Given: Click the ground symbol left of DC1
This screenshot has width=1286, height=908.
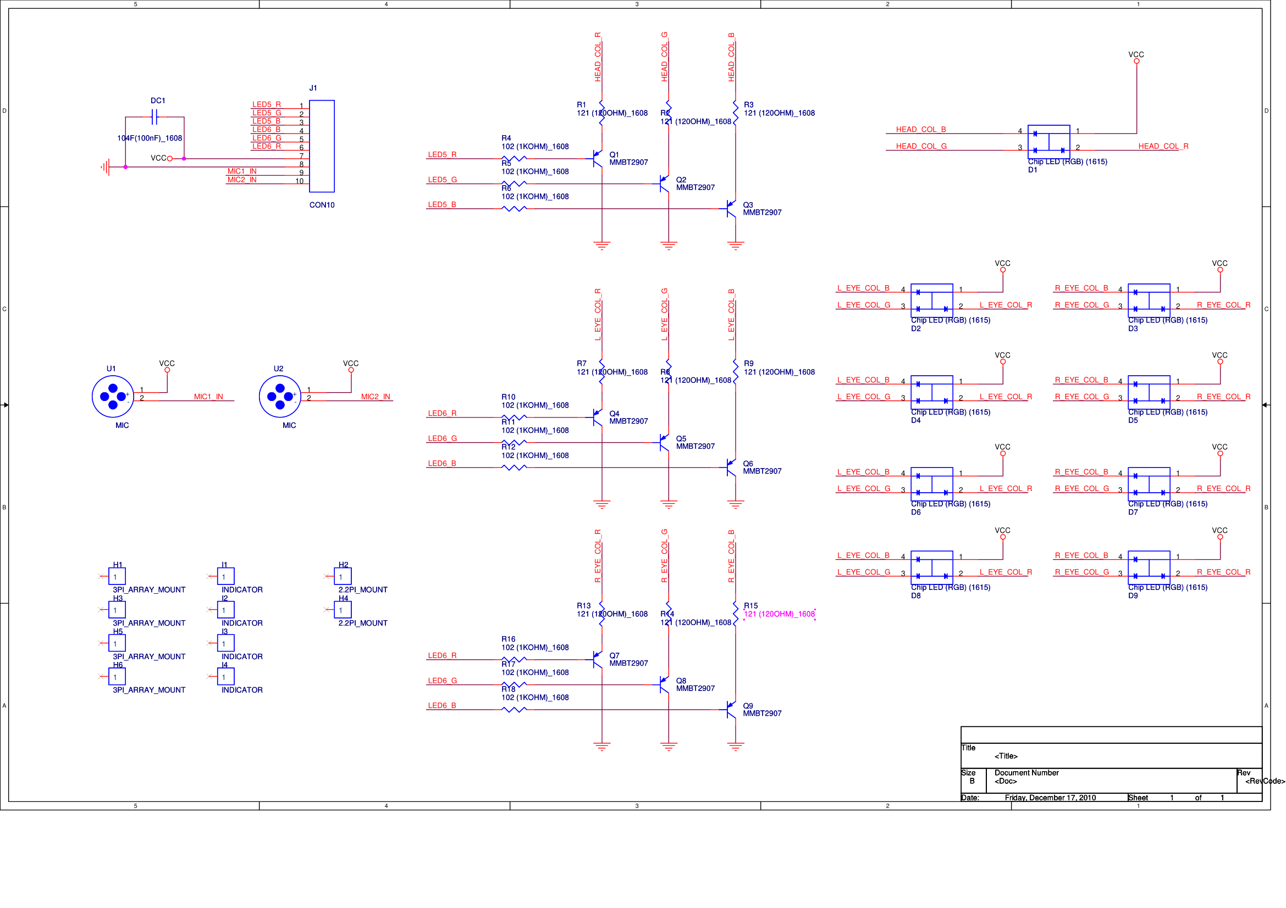Looking at the screenshot, I should click(106, 167).
